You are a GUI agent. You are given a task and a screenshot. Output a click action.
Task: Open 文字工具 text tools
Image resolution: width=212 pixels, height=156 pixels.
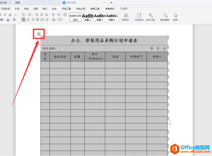[151, 17]
